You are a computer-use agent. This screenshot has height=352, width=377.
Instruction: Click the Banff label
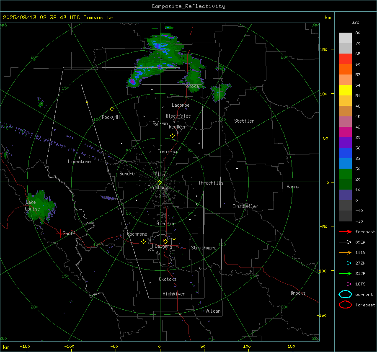pyautogui.click(x=69, y=233)
